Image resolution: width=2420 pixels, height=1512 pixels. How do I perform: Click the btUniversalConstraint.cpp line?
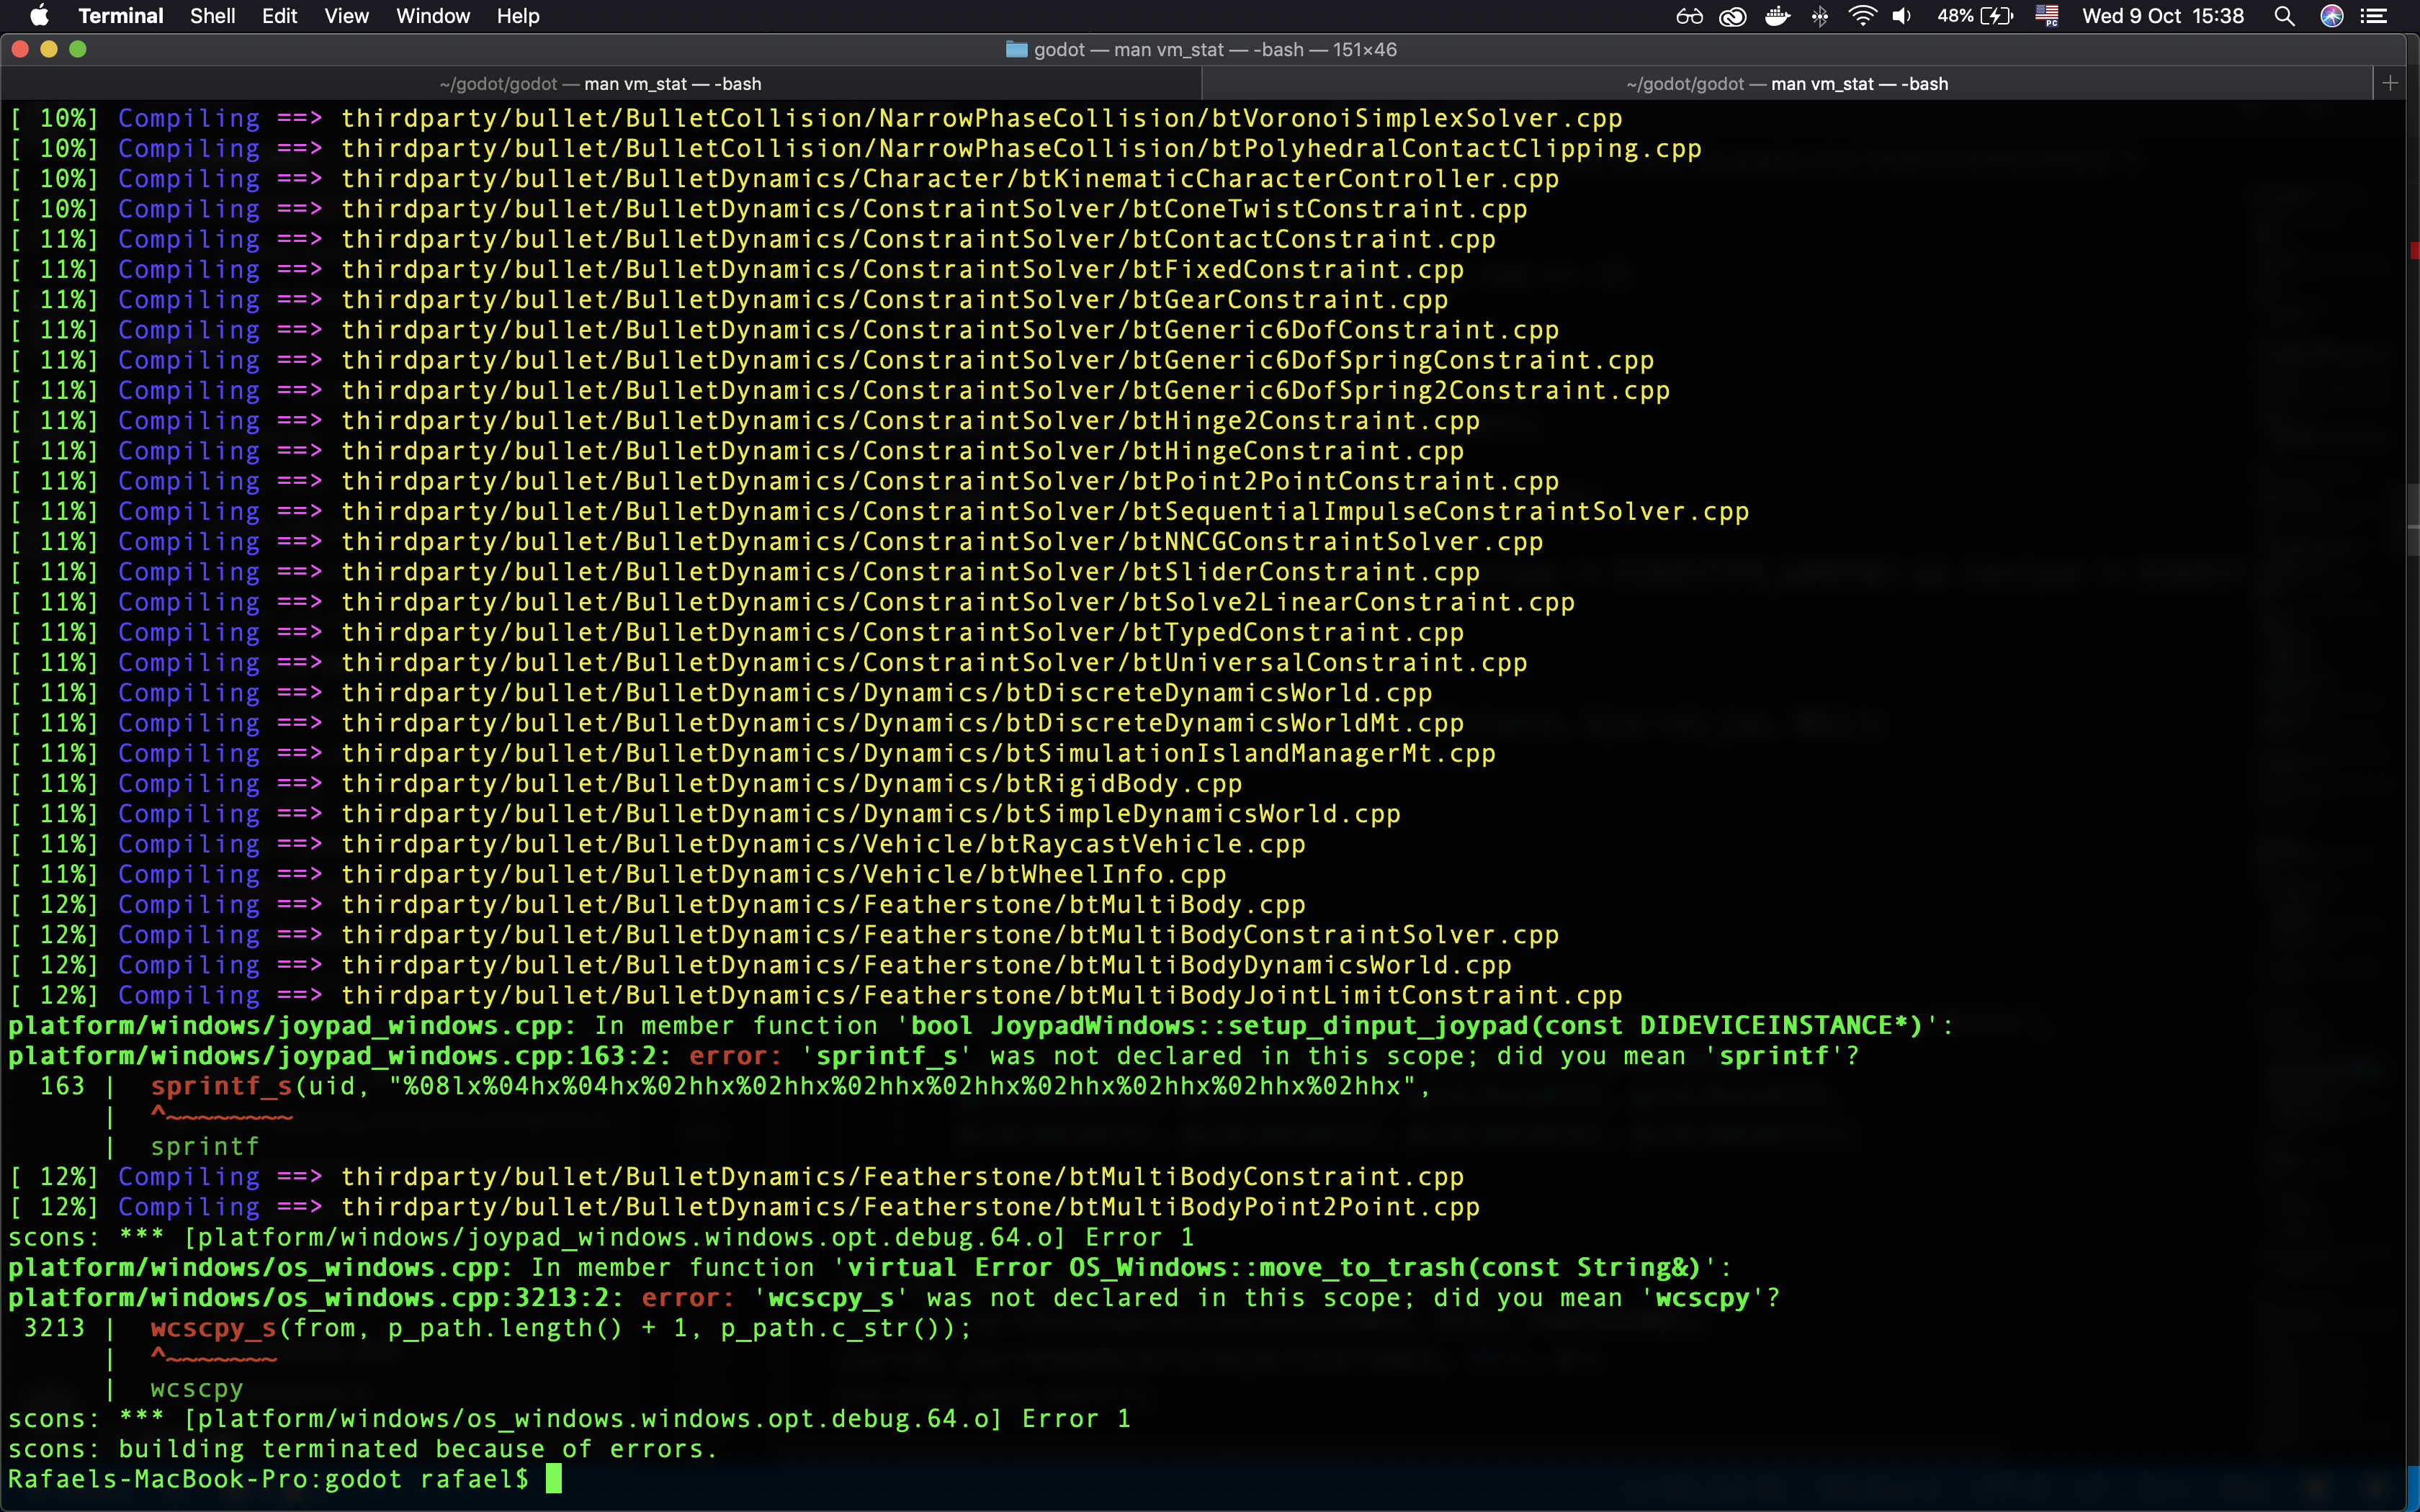tap(768, 663)
